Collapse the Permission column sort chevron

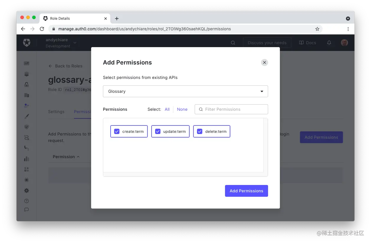pos(78,157)
